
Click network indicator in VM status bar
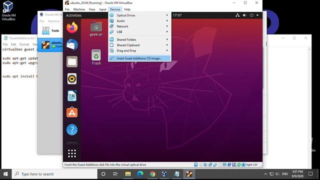click(210, 164)
